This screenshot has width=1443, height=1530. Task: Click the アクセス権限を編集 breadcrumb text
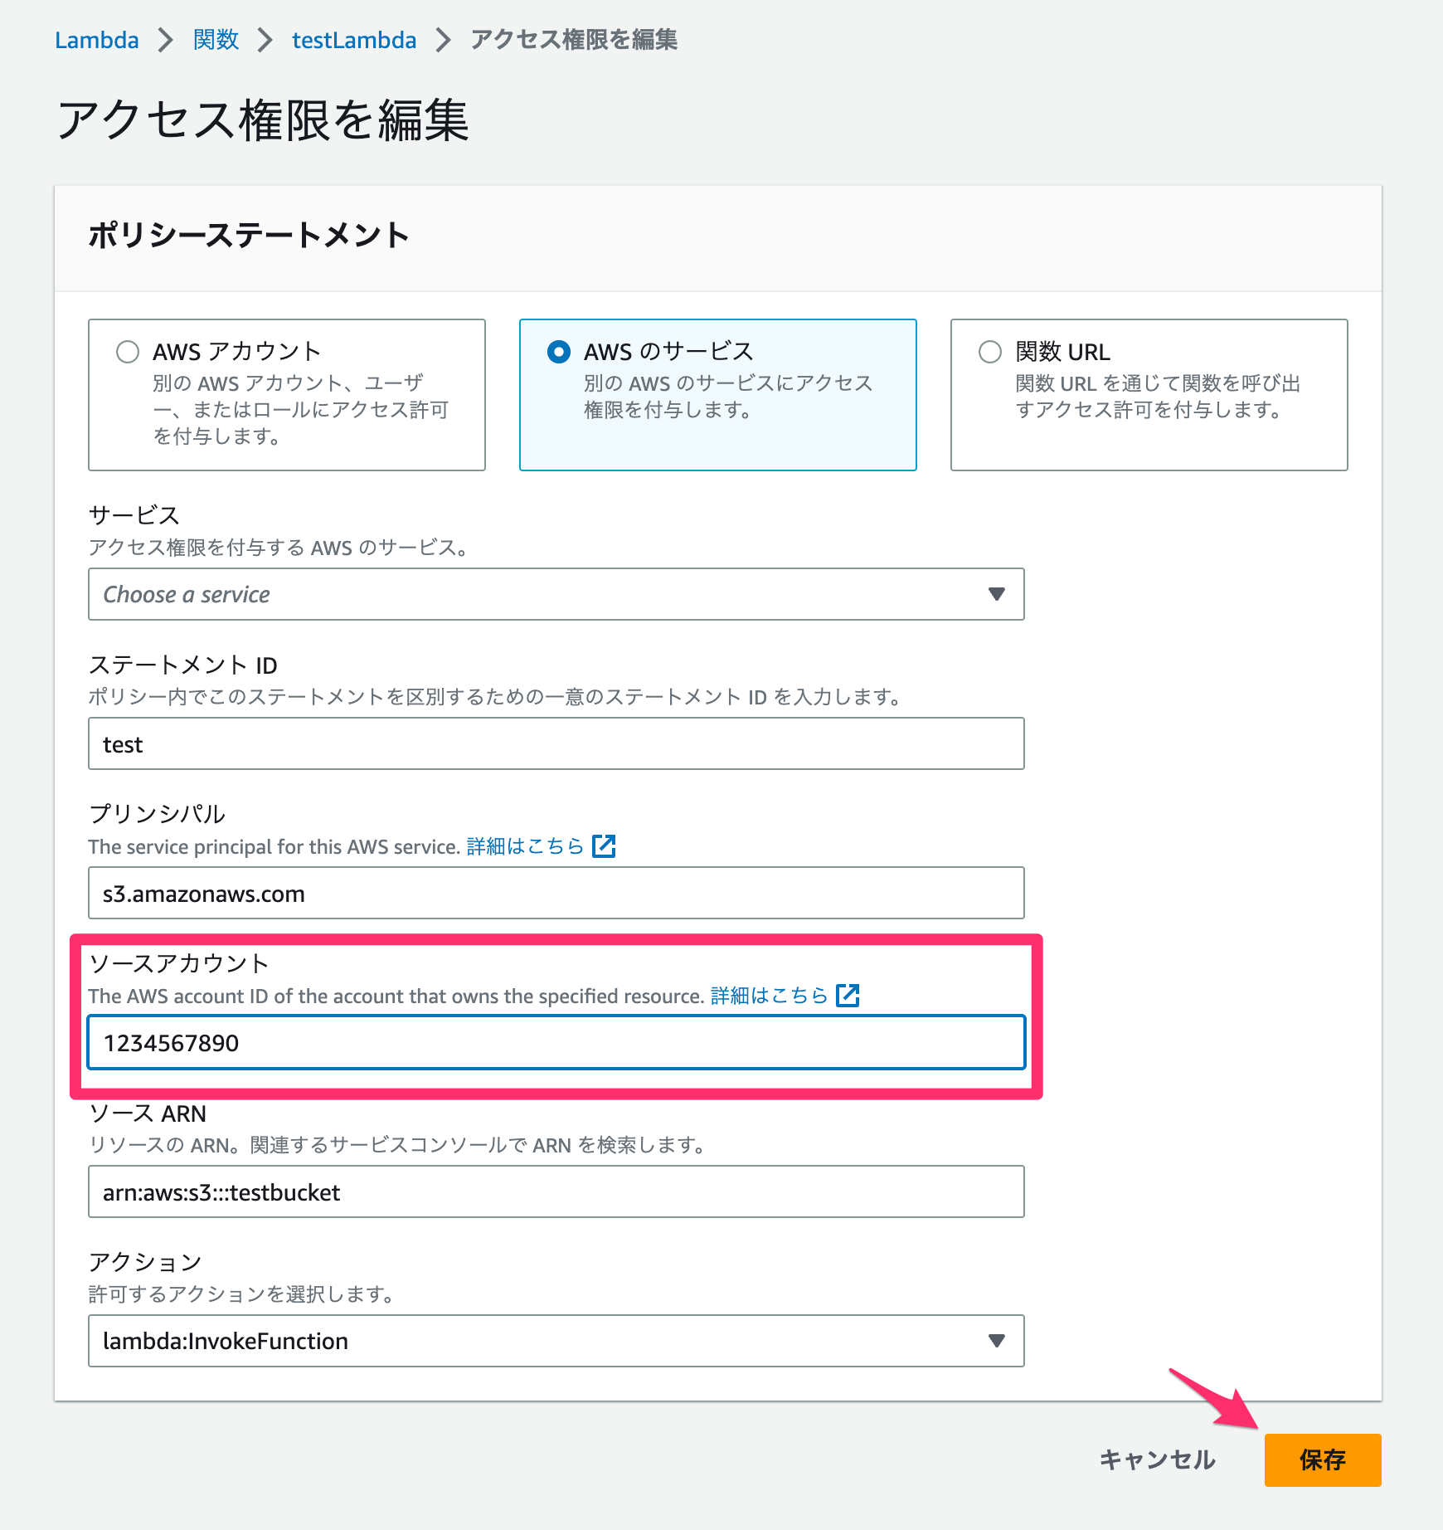click(574, 40)
